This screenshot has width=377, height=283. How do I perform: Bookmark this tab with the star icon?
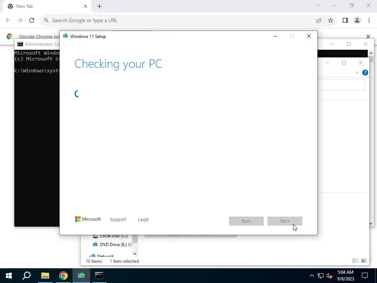331,21
